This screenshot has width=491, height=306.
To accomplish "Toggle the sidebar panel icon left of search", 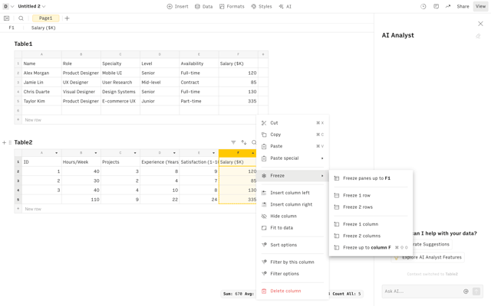I will [7, 18].
